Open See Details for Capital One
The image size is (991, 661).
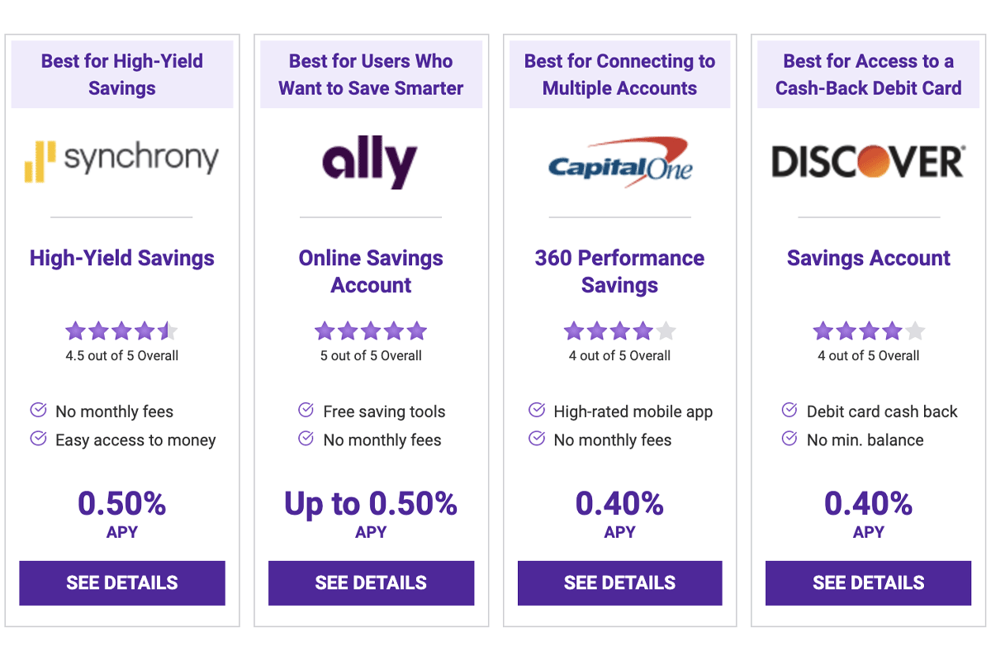point(620,583)
